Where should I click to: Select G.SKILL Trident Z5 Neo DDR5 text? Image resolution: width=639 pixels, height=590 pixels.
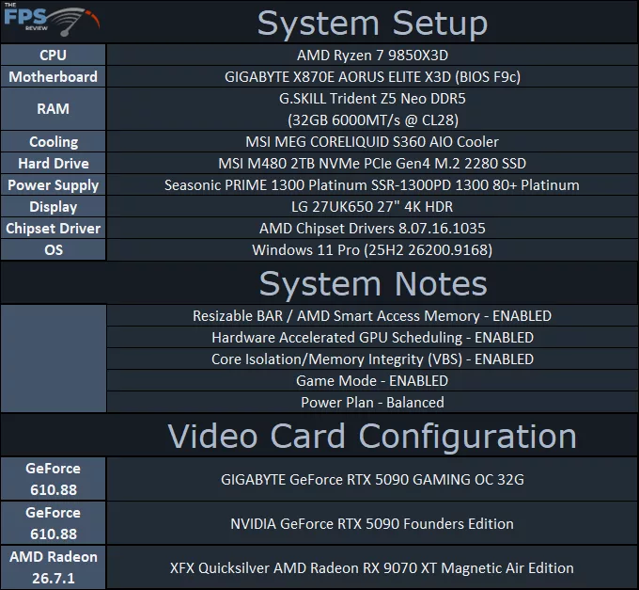pyautogui.click(x=372, y=98)
